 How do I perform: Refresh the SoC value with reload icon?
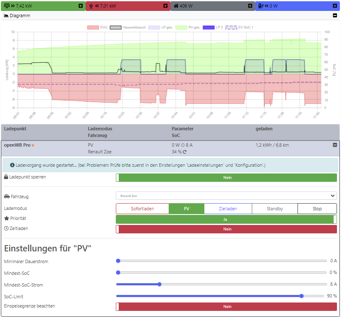click(x=185, y=152)
